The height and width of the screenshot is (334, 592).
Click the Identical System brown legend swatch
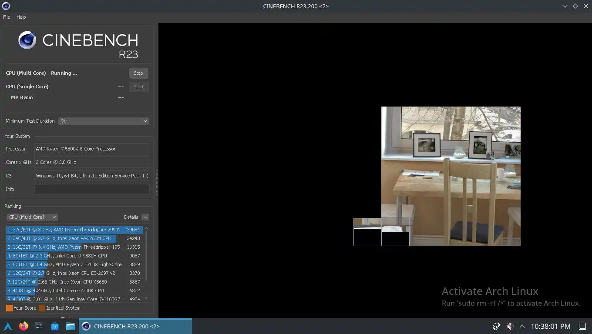[x=42, y=308]
